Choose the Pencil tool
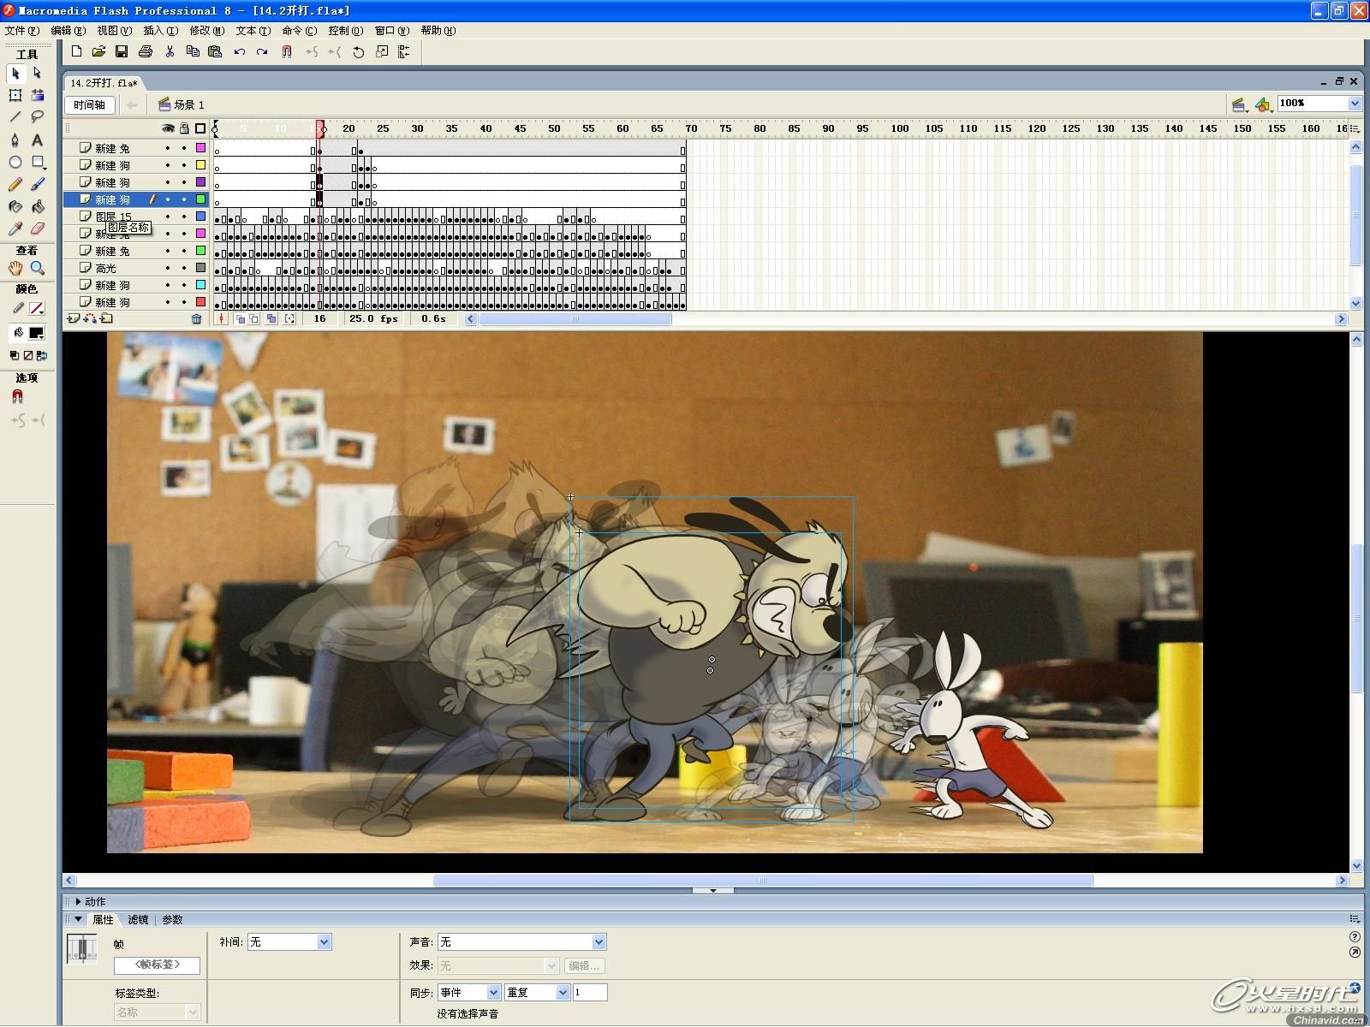1370x1027 pixels. click(15, 184)
